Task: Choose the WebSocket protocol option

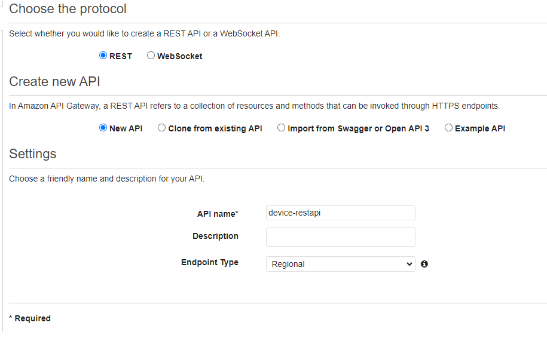Action: [151, 56]
